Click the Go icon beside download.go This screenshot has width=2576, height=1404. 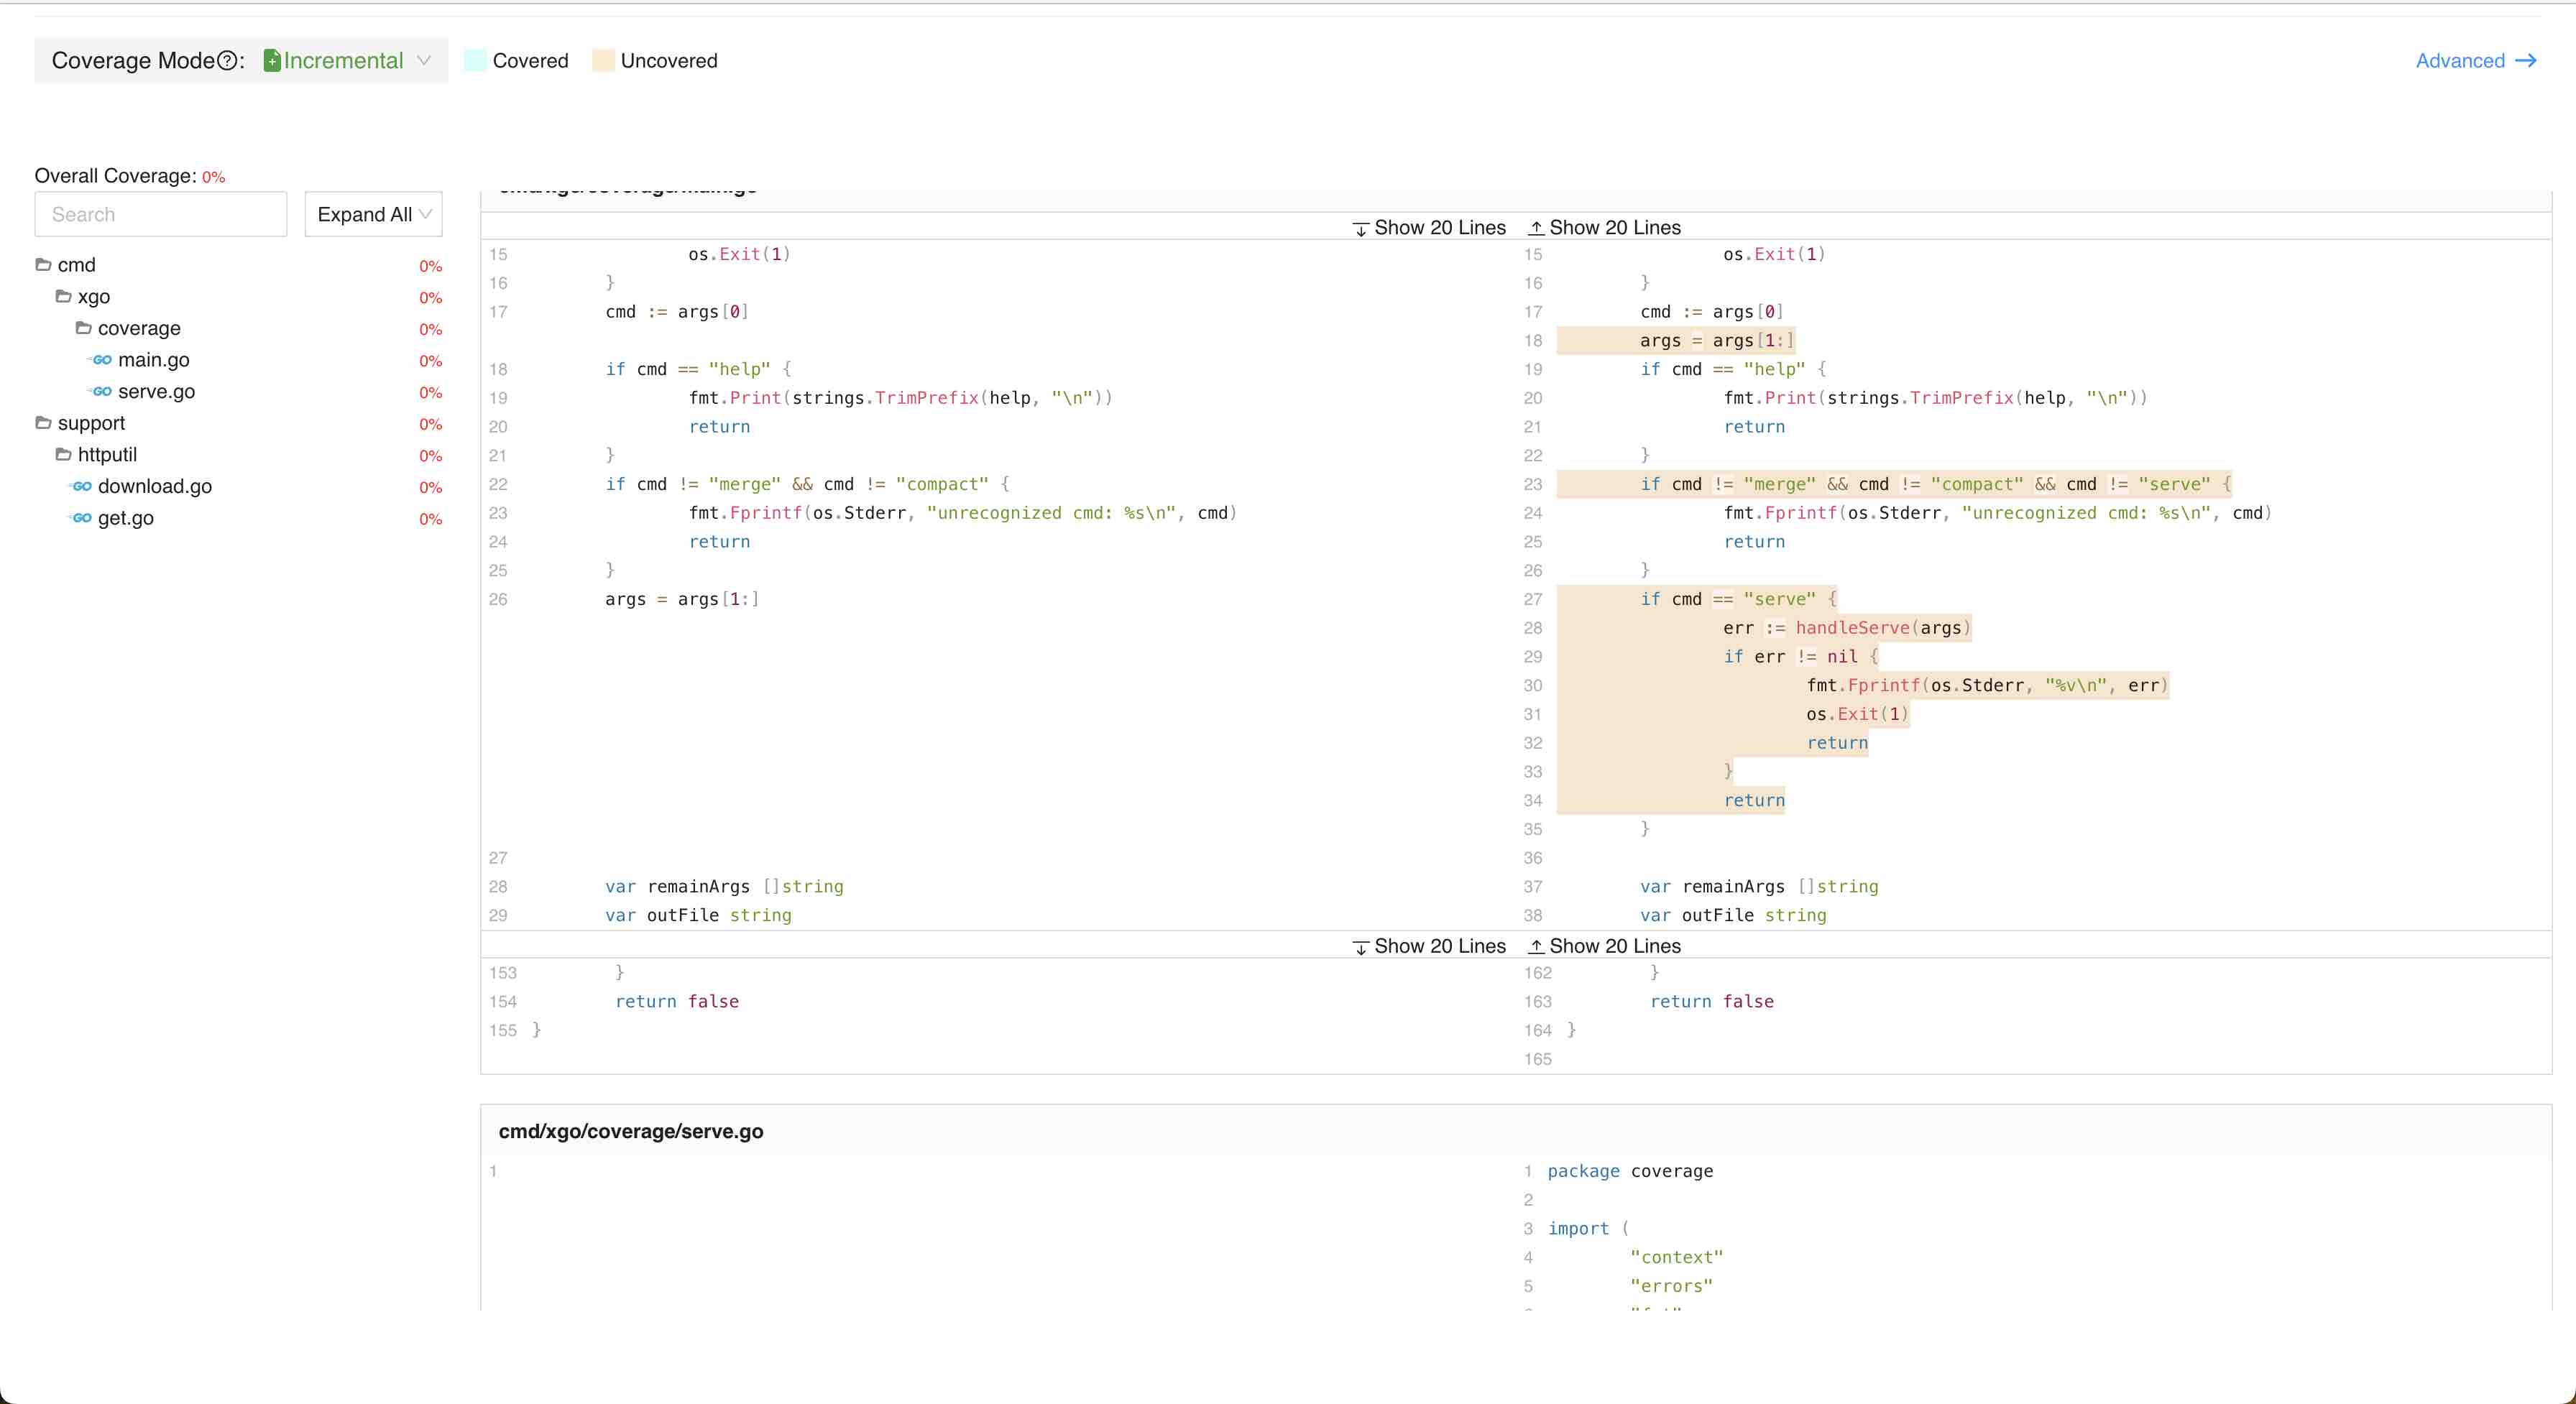[81, 487]
